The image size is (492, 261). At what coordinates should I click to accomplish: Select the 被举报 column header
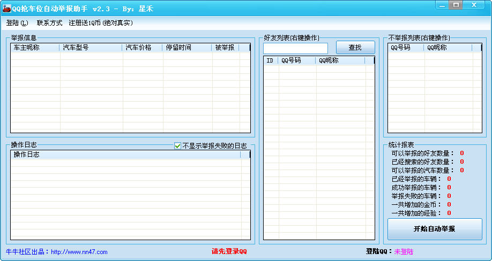click(225, 48)
